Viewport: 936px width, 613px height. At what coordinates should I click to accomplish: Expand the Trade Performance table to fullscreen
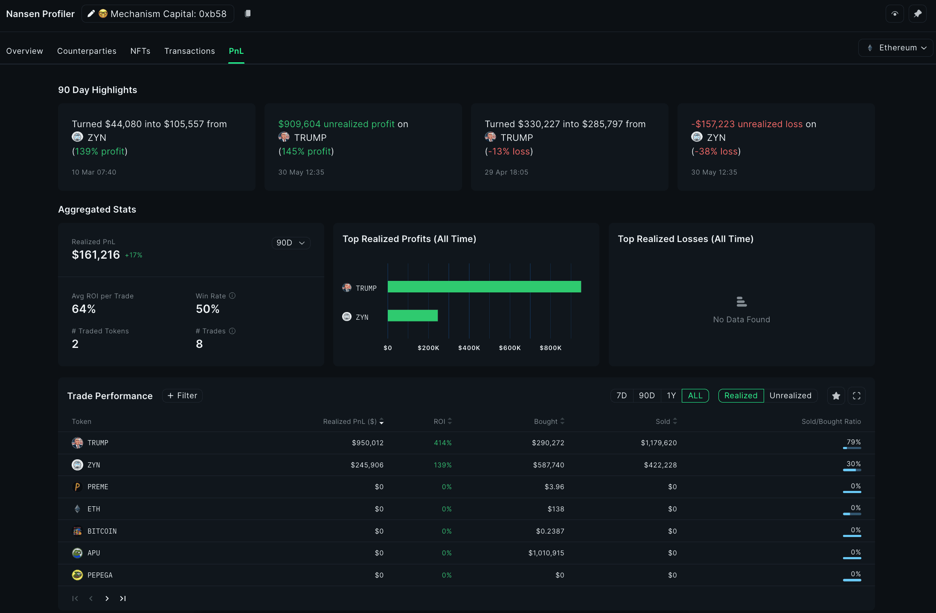[856, 396]
